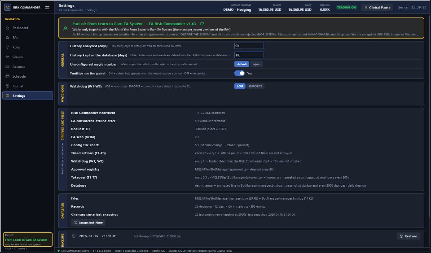Click the EAs person icon
The height and width of the screenshot is (253, 431).
(8, 38)
